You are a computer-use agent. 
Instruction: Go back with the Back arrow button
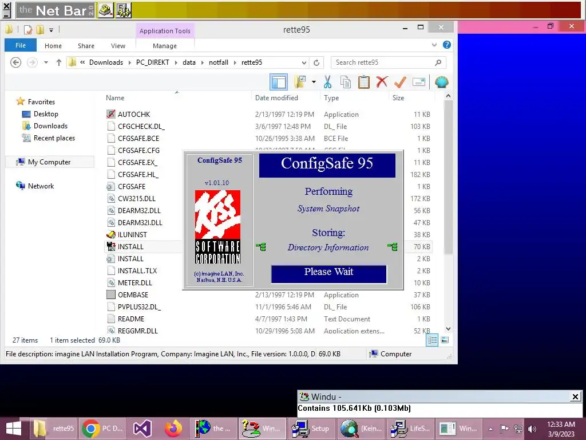click(x=15, y=62)
